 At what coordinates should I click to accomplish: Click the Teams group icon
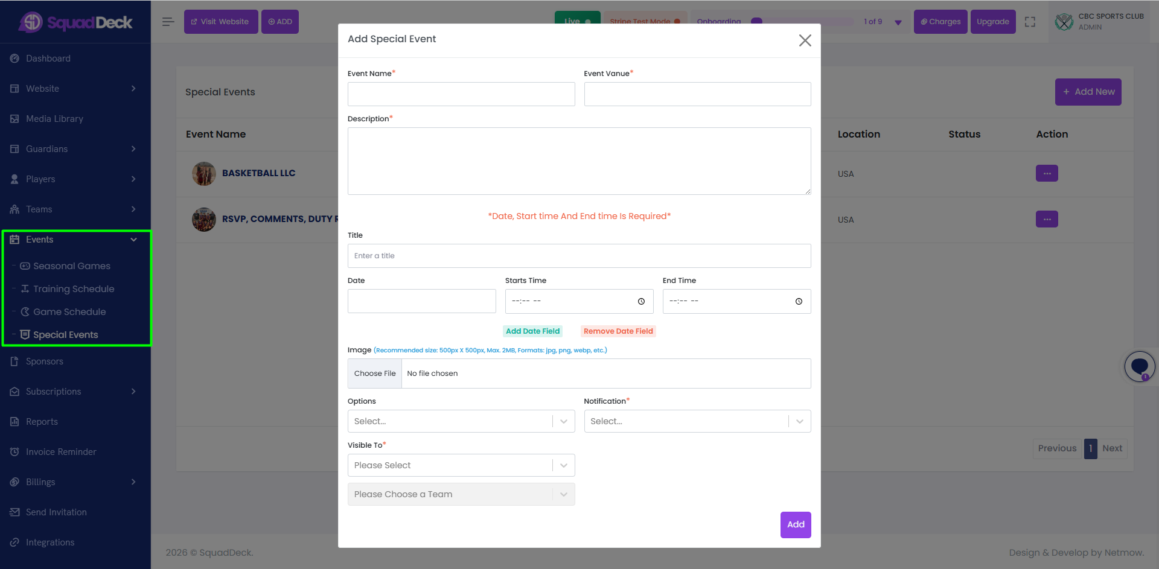point(14,209)
